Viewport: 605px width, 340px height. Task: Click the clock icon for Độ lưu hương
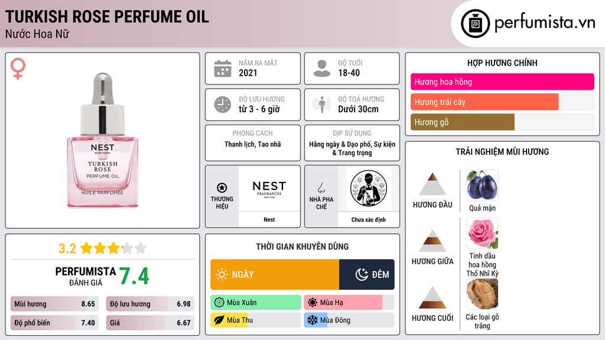(223, 104)
